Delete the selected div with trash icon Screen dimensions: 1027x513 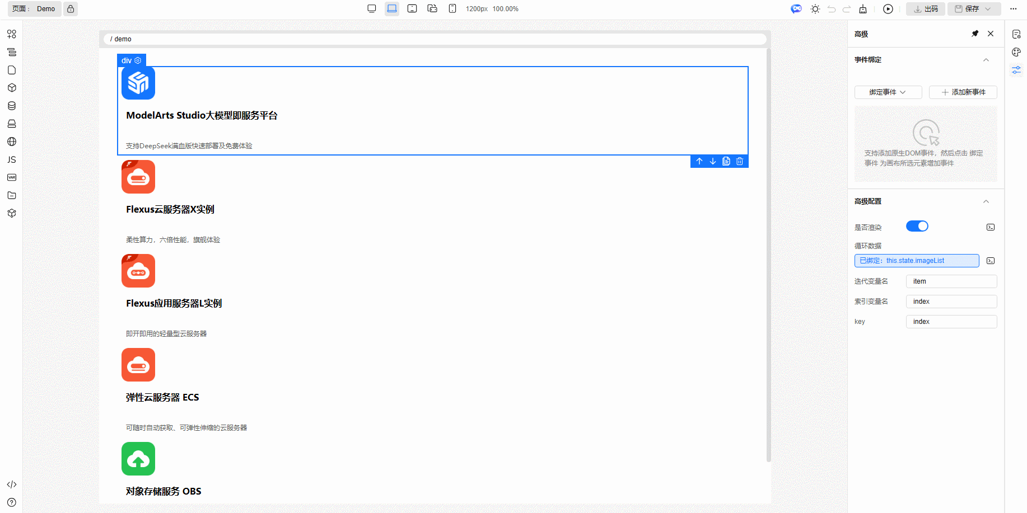point(740,161)
